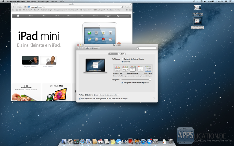This screenshot has width=234, height=146.
Task: Expand Nachrichten bookmarks folder
Action: (x=73, y=10)
